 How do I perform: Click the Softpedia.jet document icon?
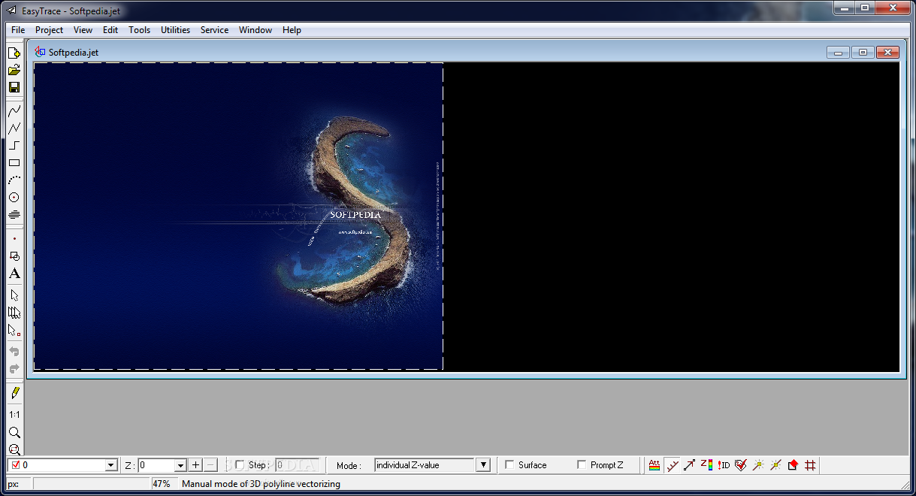41,52
